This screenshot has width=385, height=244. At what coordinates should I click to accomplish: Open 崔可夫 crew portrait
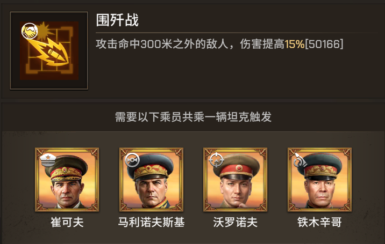tap(67, 180)
